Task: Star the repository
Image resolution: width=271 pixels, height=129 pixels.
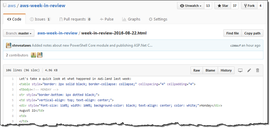Action: [x=222, y=6]
